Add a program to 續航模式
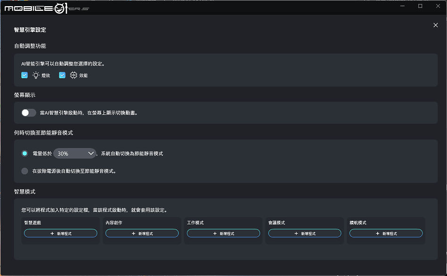 [386, 233]
